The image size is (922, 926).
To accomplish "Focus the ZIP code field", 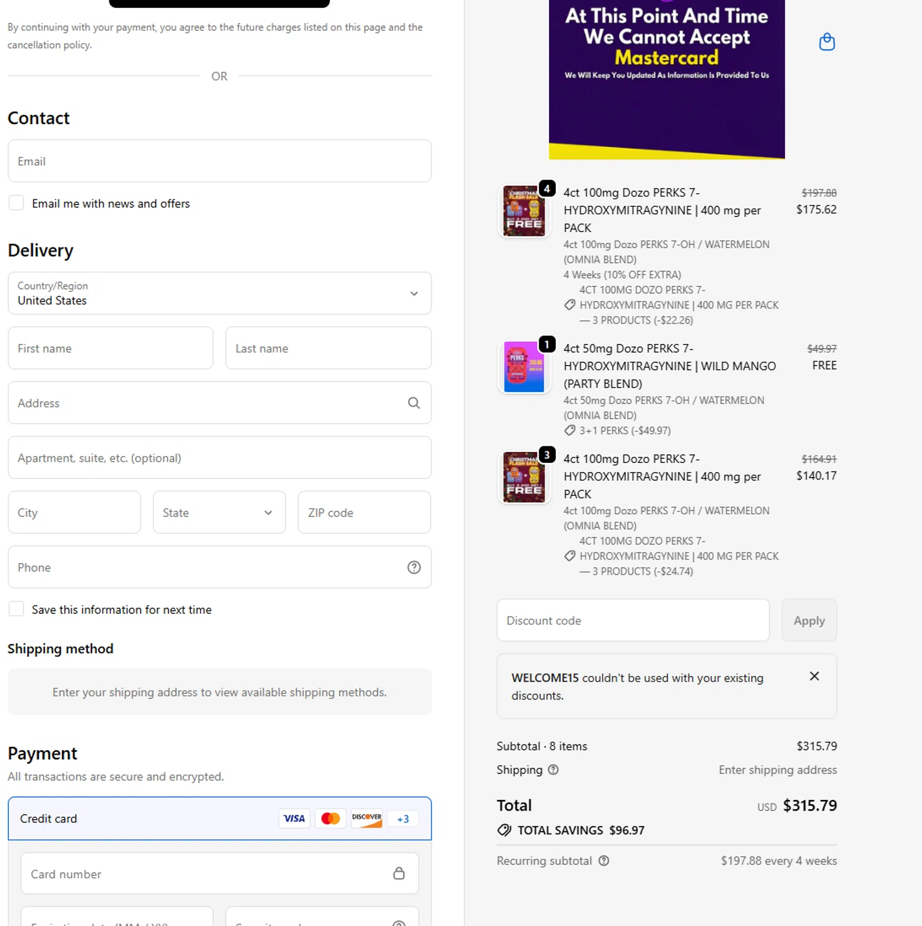I will [364, 512].
